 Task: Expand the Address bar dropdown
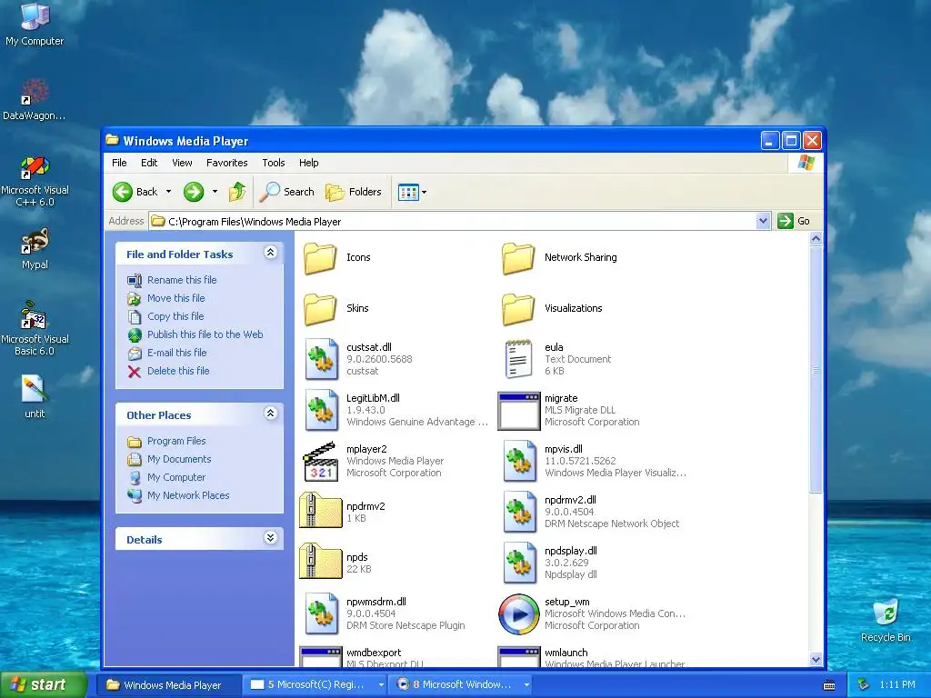[764, 222]
